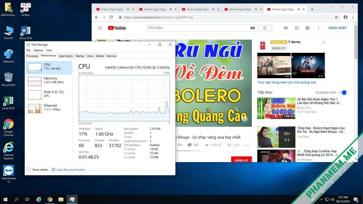Click red ĐĂNG KÝ subscribe button below video
The height and width of the screenshot is (204, 363).
pos(241,160)
